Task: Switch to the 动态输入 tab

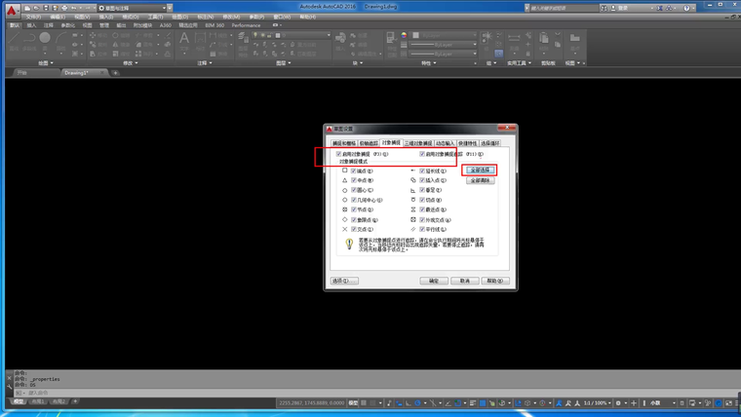Action: tap(444, 142)
